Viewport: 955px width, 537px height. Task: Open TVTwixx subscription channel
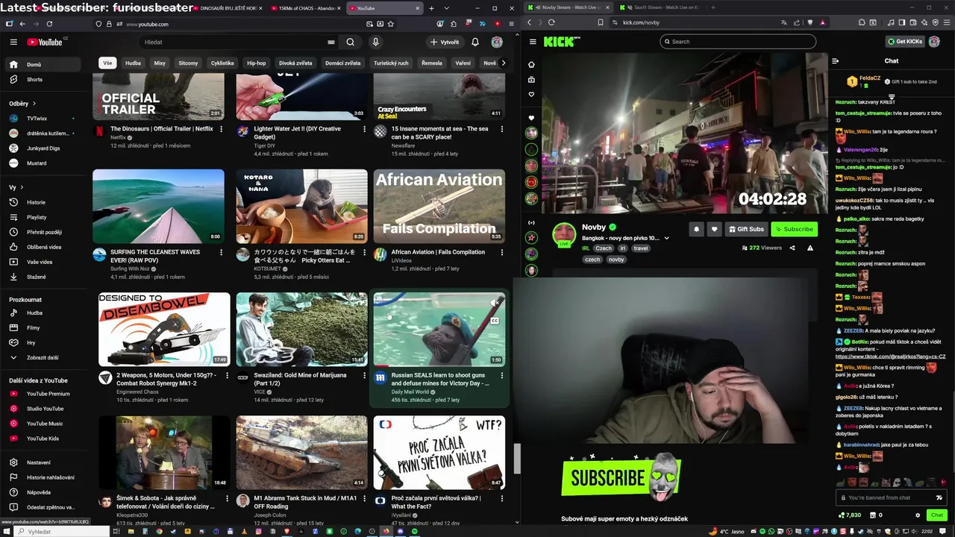point(37,119)
